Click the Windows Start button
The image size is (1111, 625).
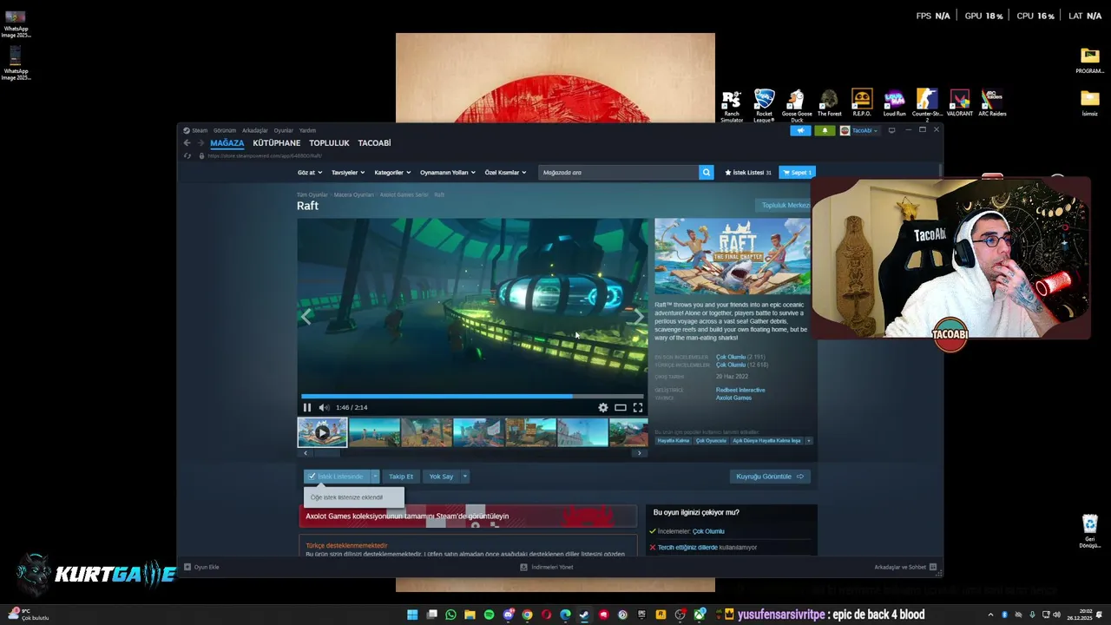tap(412, 615)
